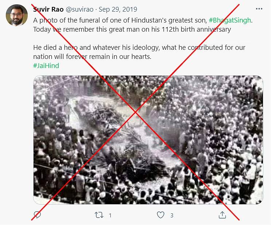271x225 pixels.
Task: Open the reply speech bubble icon
Action: click(37, 215)
